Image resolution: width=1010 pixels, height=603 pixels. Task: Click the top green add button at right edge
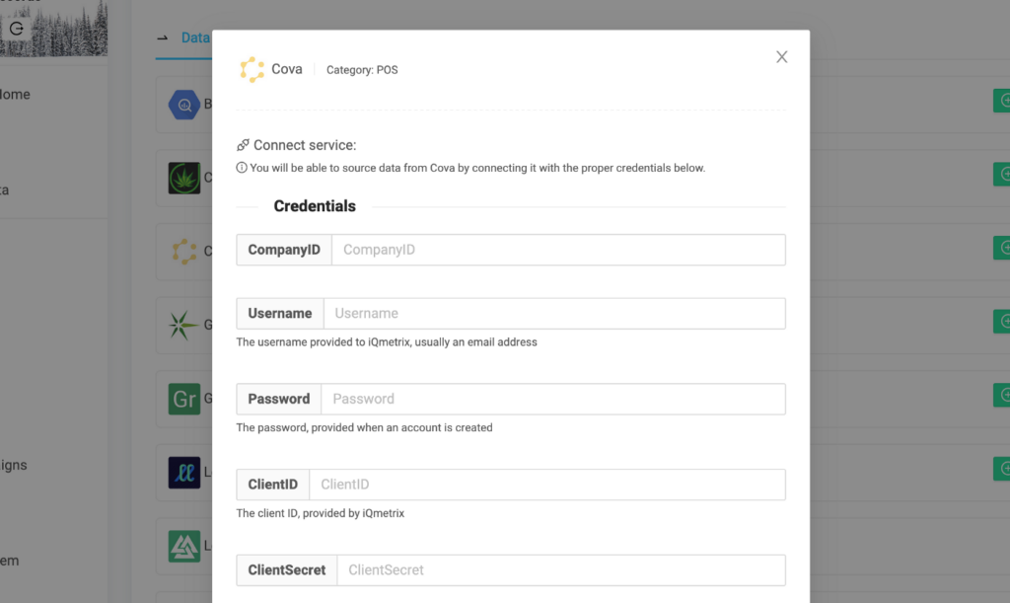1002,101
